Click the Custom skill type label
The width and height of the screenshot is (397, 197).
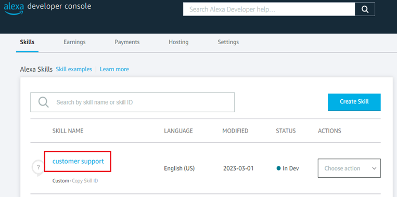60,181
